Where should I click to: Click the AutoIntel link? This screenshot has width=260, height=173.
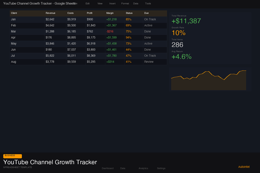click(x=244, y=167)
